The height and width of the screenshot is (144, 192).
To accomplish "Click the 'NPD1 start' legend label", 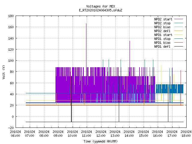I will (x=163, y=35).
